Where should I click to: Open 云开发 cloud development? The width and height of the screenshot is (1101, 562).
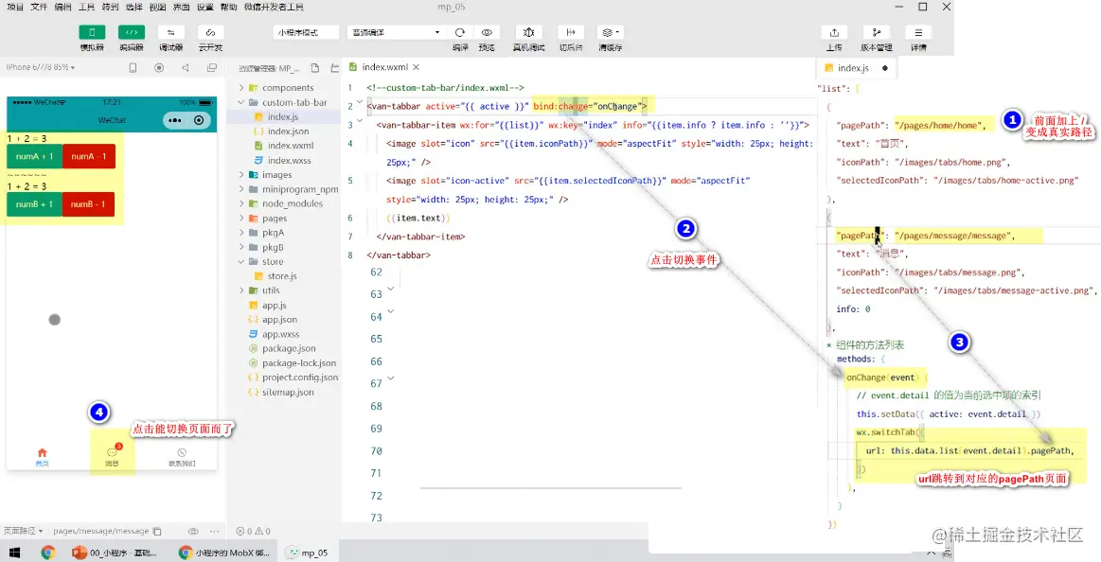[x=210, y=32]
